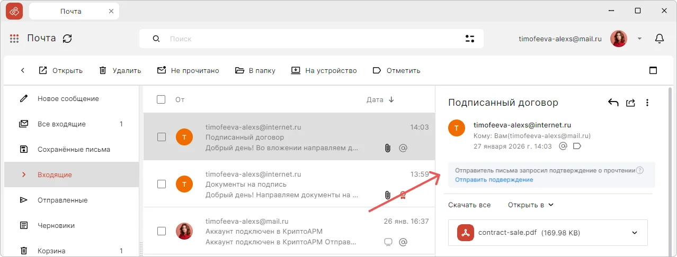Image resolution: width=677 pixels, height=257 pixels.
Task: Click the monitor icon on Аккаунт подключен row
Action: tap(388, 242)
